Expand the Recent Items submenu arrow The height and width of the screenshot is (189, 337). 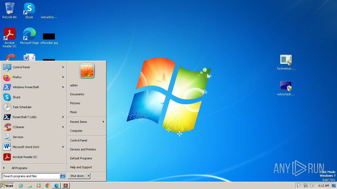[x=103, y=122]
